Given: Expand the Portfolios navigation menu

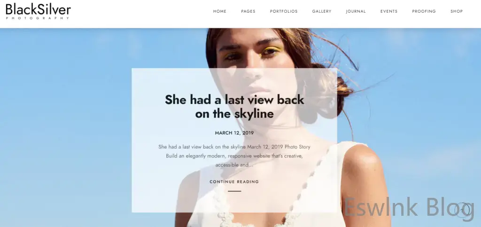Looking at the screenshot, I should 284,11.
